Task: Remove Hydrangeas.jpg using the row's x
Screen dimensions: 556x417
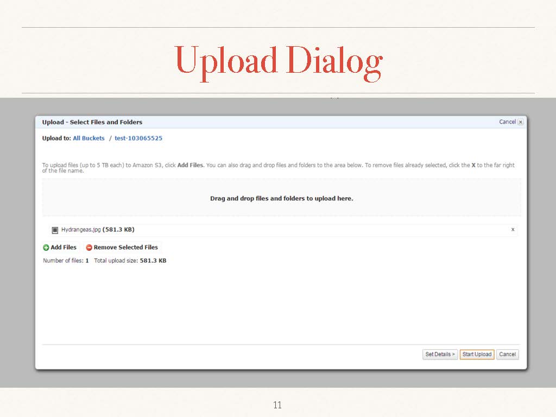Action: click(x=513, y=230)
